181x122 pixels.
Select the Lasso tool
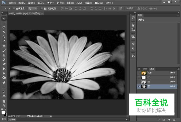coord(4,27)
